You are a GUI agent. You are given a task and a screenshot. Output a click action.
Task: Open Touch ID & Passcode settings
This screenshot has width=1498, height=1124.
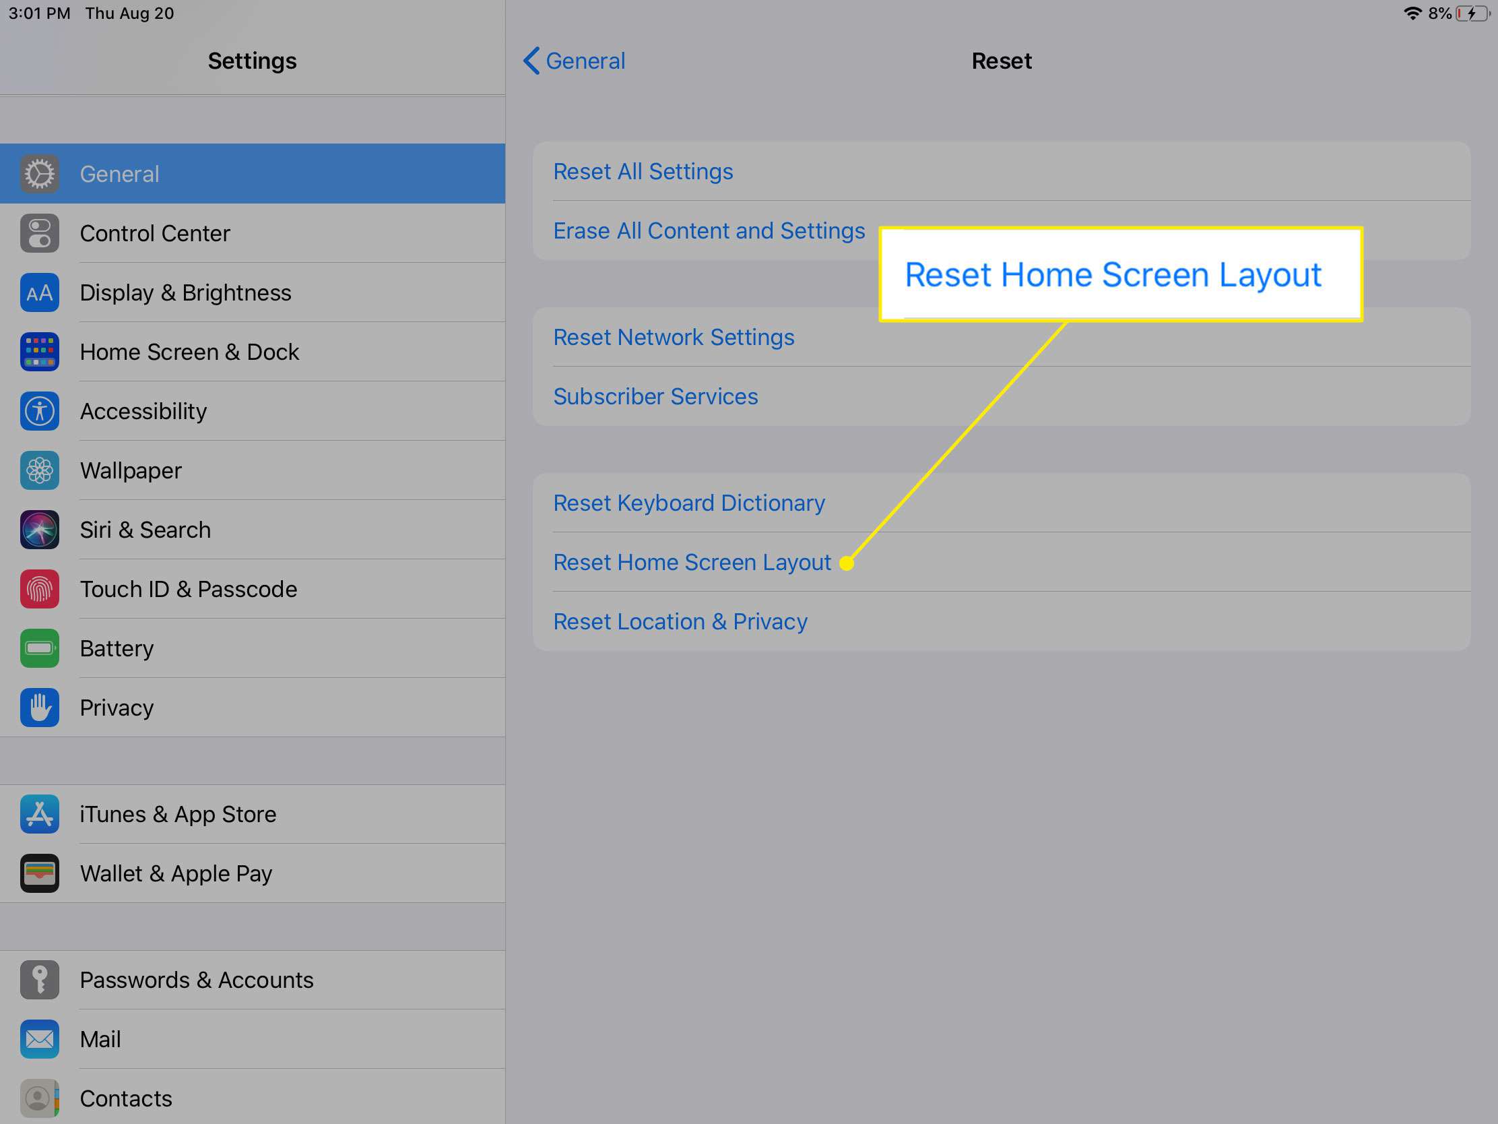[253, 587]
